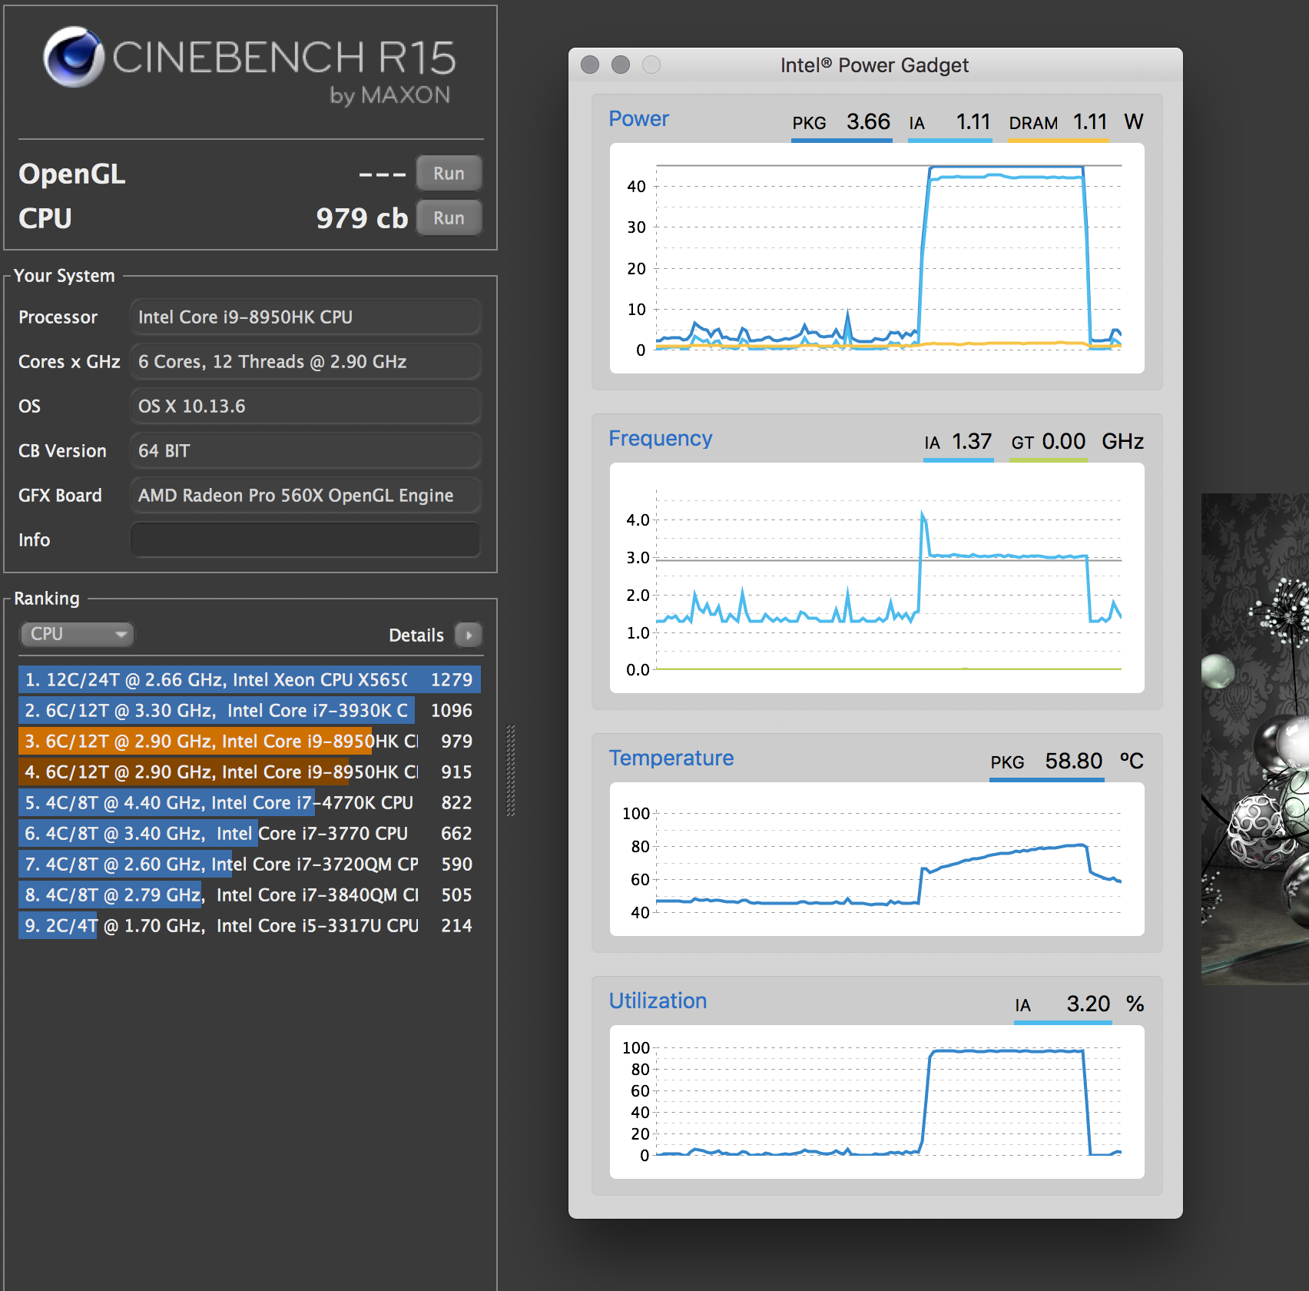Screen dimensions: 1309x1291
Task: Grab the dotted panel splitter handle
Action: click(x=511, y=770)
